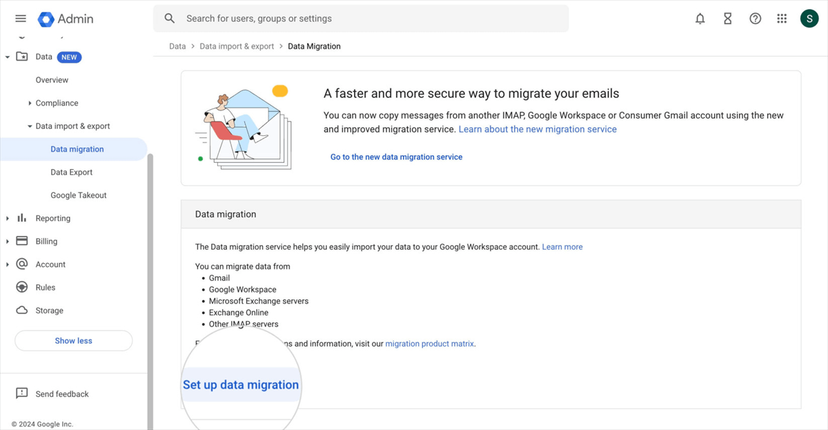Open the Google apps grid
This screenshot has width=828, height=430.
tap(782, 19)
